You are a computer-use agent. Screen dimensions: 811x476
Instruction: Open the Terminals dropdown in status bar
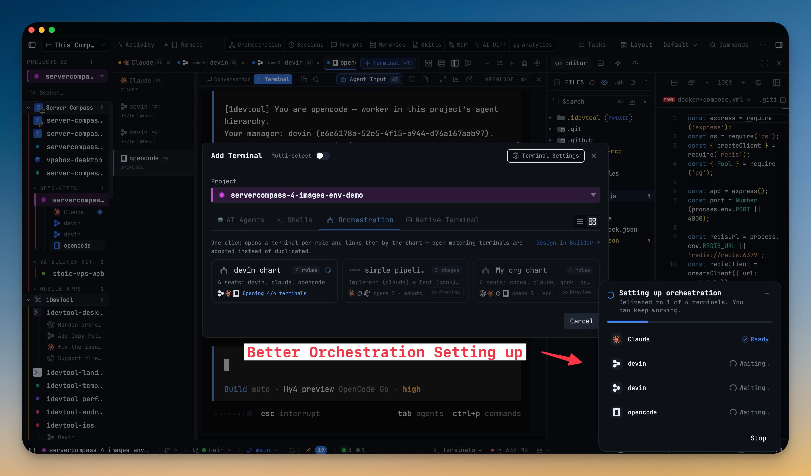(x=458, y=450)
